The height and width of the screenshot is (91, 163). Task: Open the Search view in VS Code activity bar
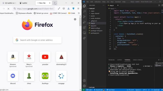click(84, 11)
